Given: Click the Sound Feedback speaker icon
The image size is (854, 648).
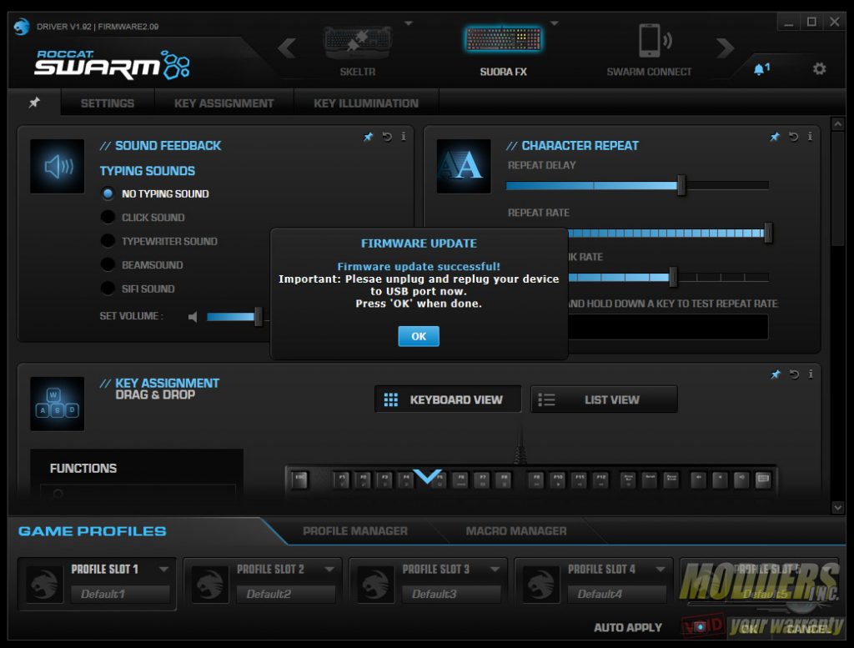Looking at the screenshot, I should (x=58, y=166).
